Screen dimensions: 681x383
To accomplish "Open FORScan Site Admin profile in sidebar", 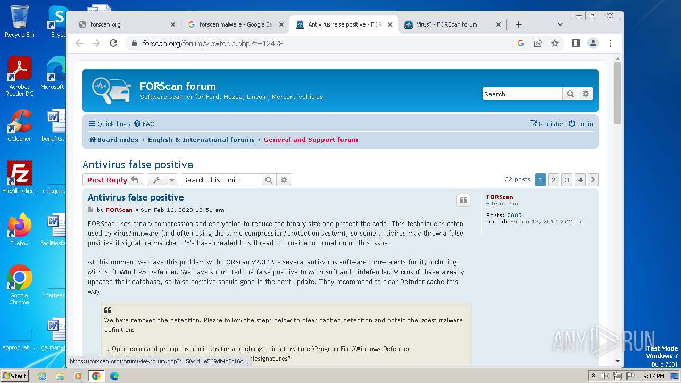I will [x=500, y=197].
